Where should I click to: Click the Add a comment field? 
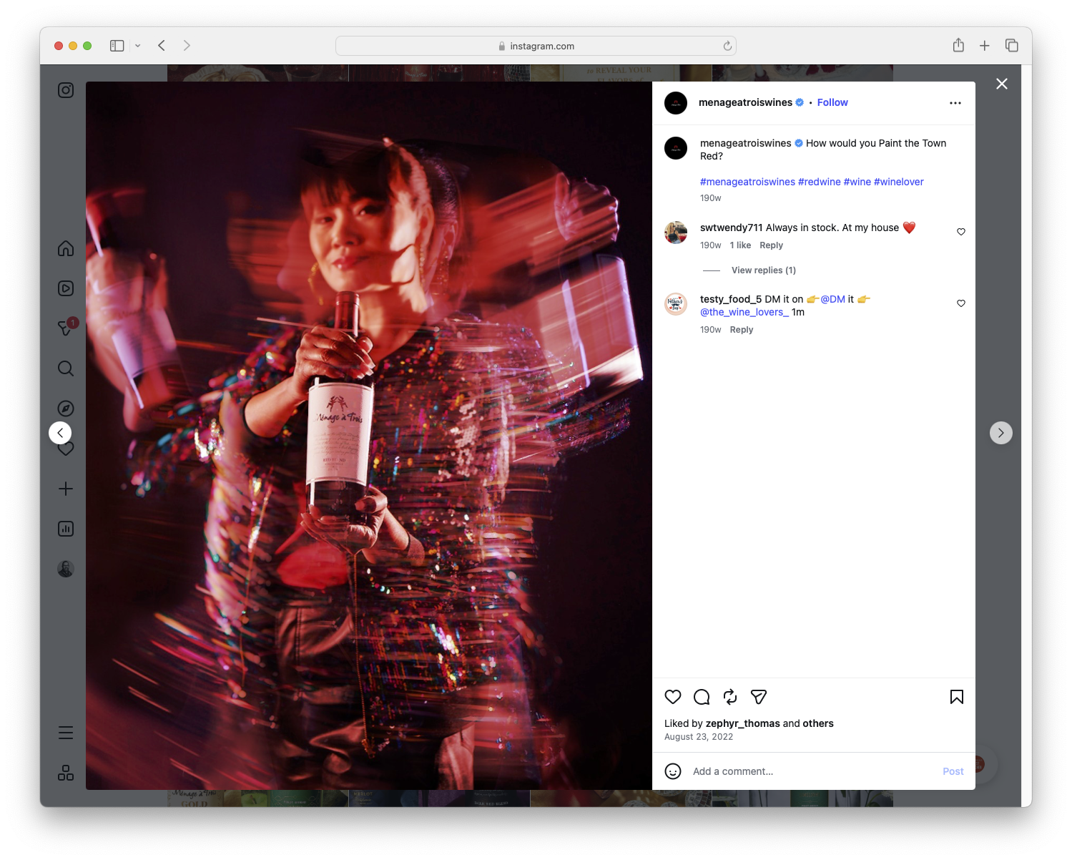pos(758,771)
